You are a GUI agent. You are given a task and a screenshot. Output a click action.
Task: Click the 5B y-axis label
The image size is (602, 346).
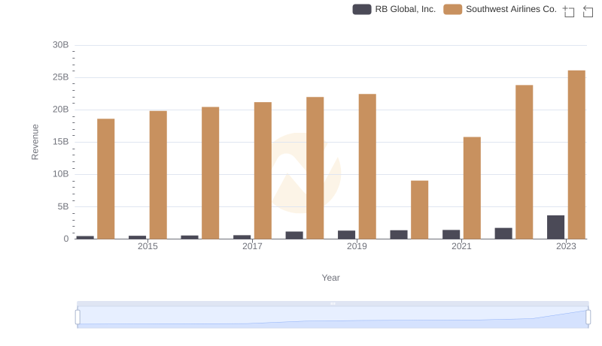click(x=63, y=206)
